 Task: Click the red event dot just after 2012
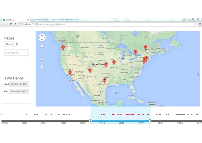(143, 114)
